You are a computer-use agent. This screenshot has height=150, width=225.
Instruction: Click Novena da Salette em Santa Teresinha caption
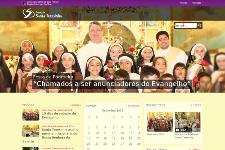tap(187, 136)
